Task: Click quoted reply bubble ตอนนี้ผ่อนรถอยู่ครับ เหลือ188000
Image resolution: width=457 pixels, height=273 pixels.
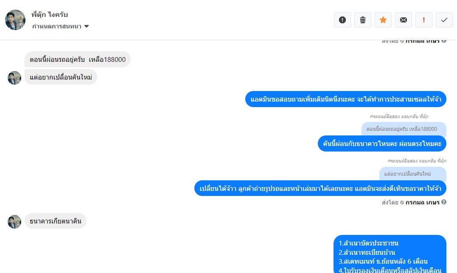Action: coord(404,129)
